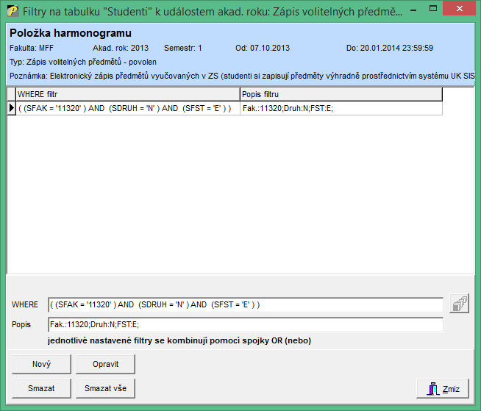
Task: Click the Smazat button
Action: [41, 388]
